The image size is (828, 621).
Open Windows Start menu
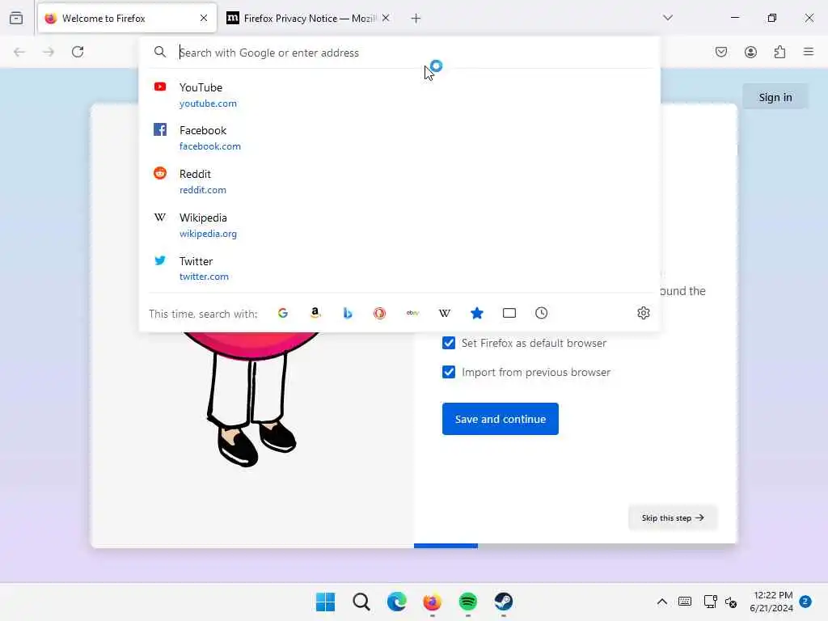[x=325, y=602]
